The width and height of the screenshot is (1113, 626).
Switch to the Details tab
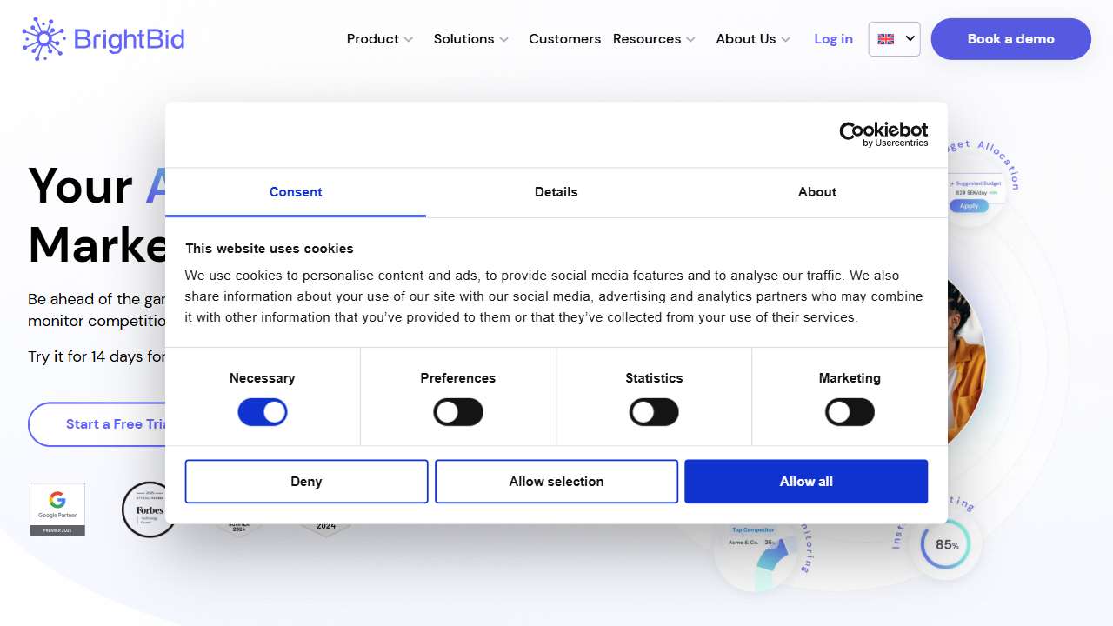pyautogui.click(x=556, y=192)
